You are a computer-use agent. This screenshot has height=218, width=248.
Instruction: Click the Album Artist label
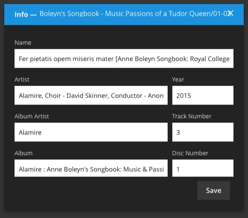(32, 116)
